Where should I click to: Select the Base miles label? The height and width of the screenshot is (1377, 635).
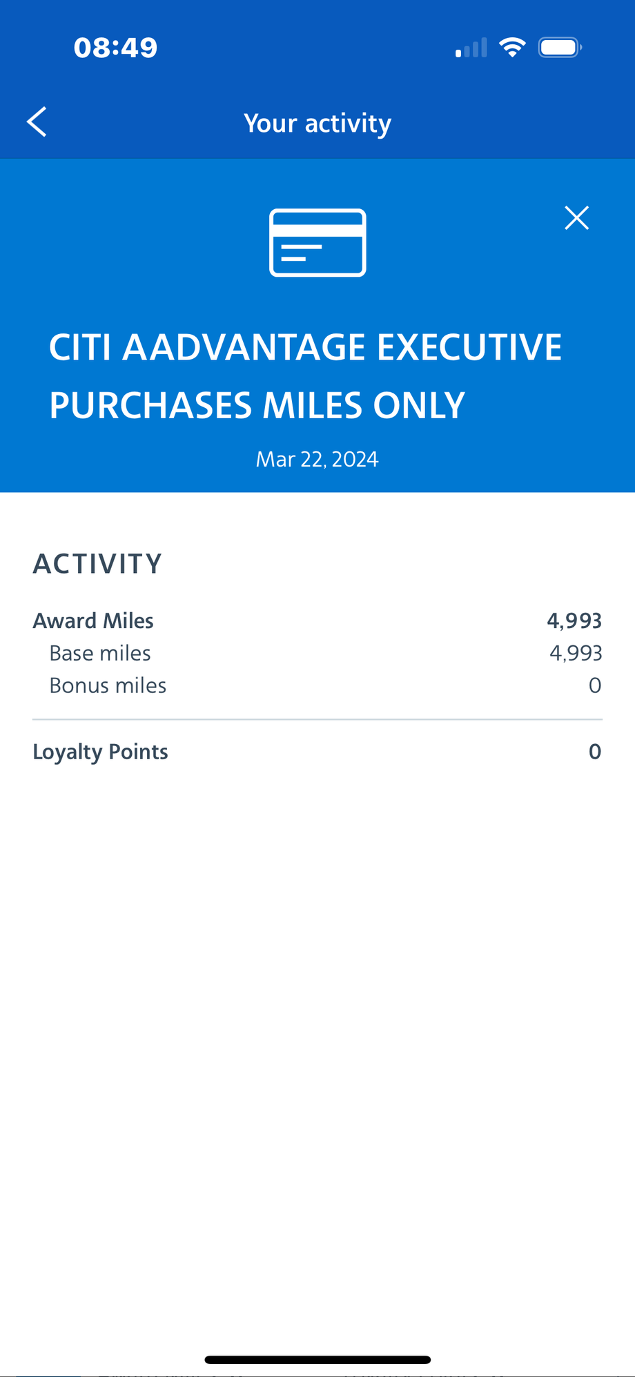pyautogui.click(x=100, y=653)
